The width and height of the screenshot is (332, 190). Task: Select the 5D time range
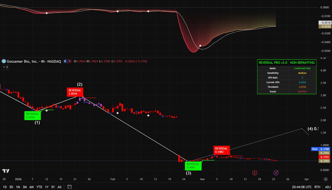pos(11,187)
